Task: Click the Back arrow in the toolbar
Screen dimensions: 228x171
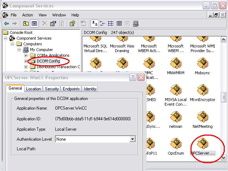Action: coord(6,24)
